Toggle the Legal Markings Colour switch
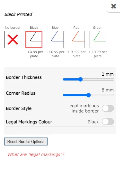This screenshot has width=120, height=174. pos(108,121)
